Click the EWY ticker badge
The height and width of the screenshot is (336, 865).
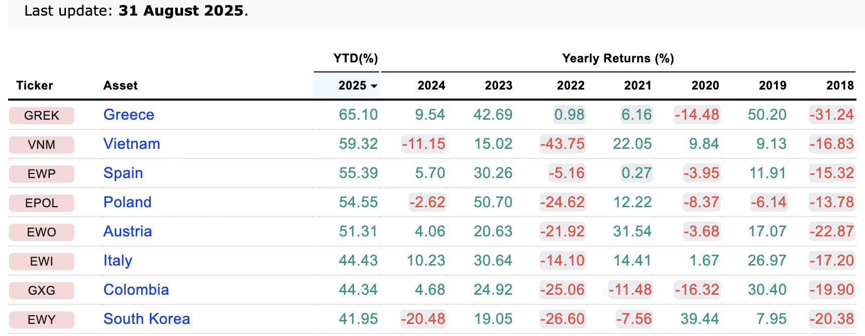(42, 320)
